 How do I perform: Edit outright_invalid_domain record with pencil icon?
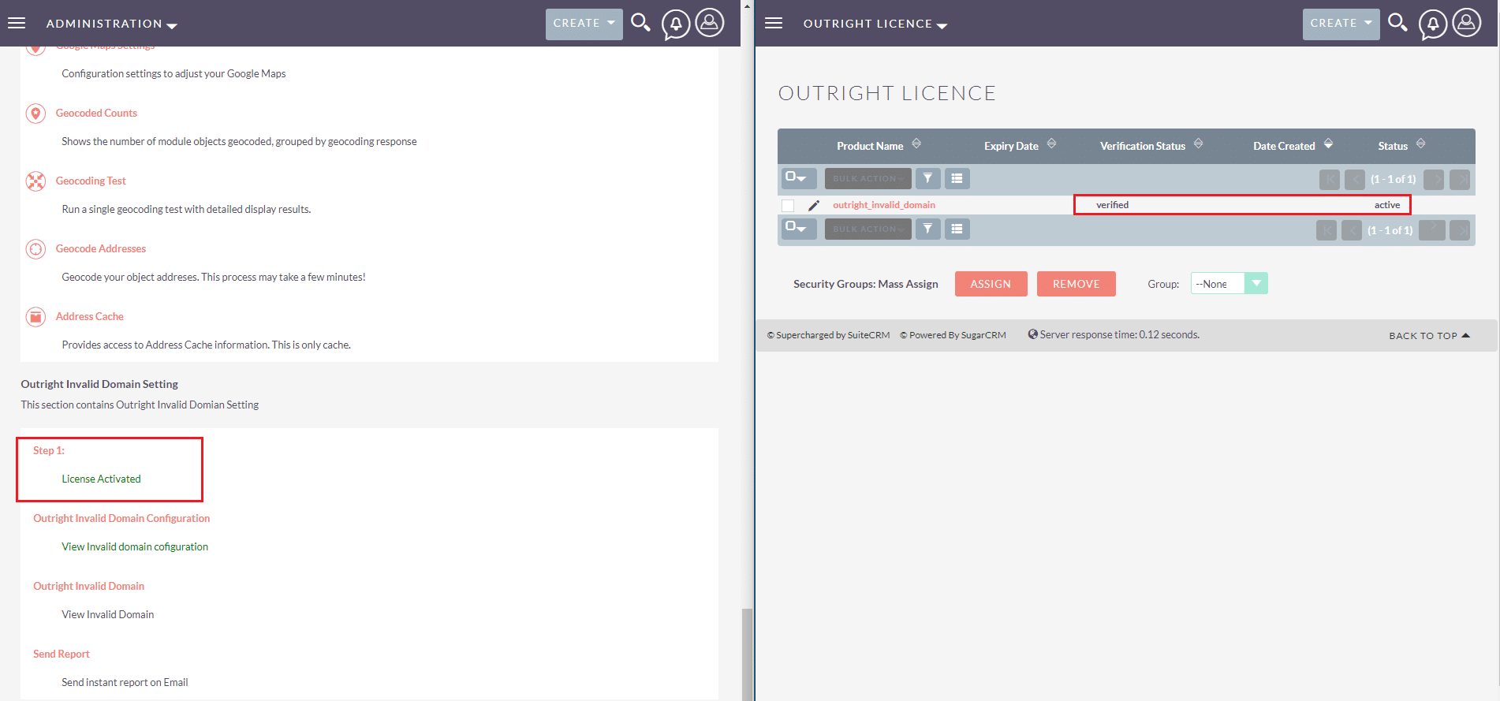(x=814, y=205)
